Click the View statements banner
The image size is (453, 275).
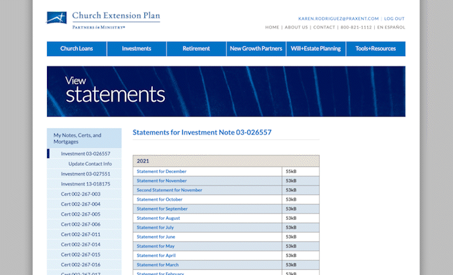pyautogui.click(x=226, y=91)
